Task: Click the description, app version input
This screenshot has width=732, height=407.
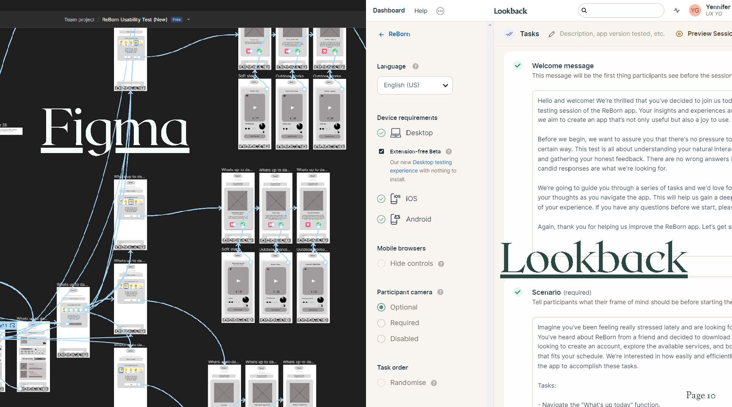Action: [612, 34]
